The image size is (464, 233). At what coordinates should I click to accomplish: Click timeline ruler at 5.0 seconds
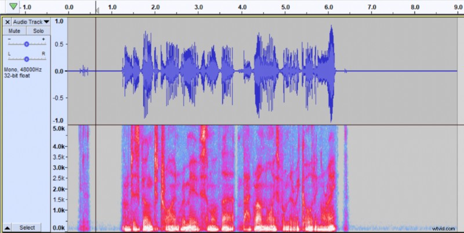(x=285, y=7)
